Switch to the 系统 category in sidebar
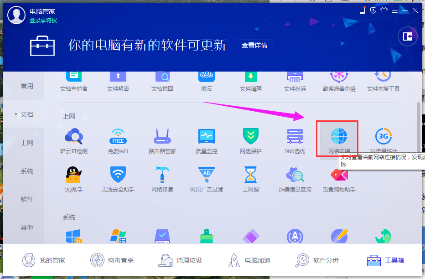The width and height of the screenshot is (425, 279). tap(27, 171)
